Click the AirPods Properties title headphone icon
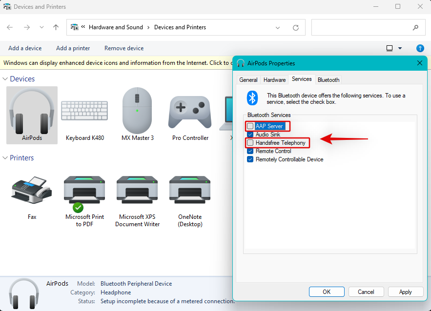431x311 pixels. [241, 63]
